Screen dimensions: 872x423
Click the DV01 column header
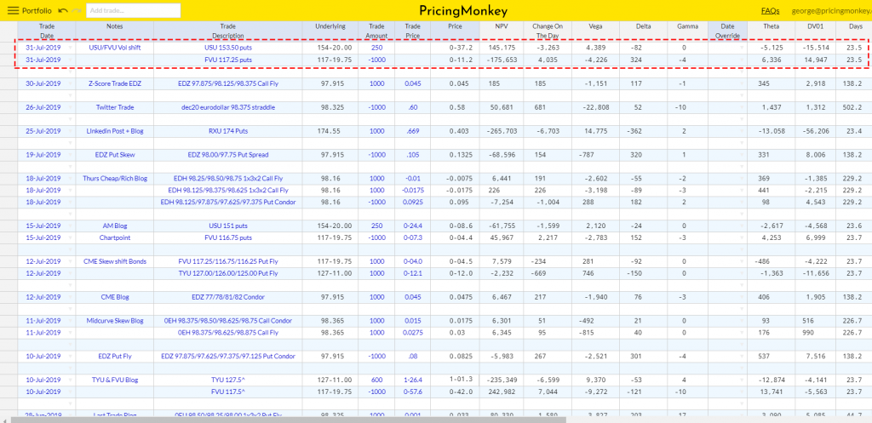[815, 31]
